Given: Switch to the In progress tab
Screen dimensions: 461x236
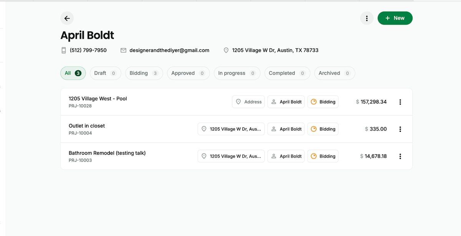Looking at the screenshot, I should click(237, 73).
